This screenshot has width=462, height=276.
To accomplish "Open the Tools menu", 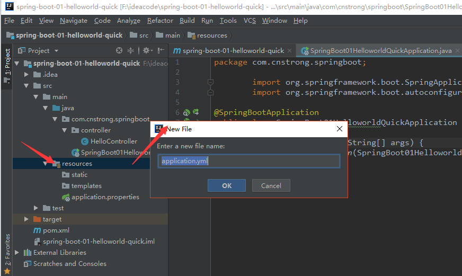I will (x=228, y=21).
